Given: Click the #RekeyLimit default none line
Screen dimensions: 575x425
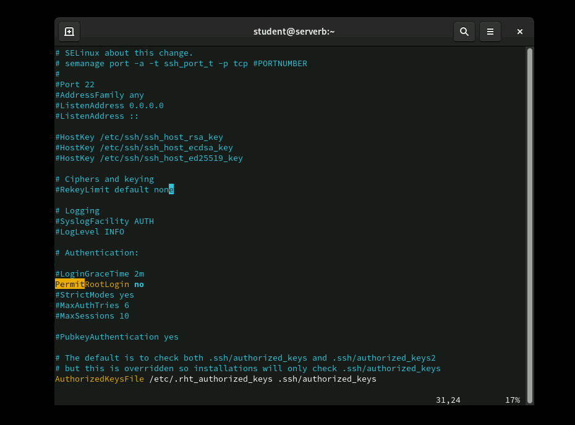Looking at the screenshot, I should point(114,190).
